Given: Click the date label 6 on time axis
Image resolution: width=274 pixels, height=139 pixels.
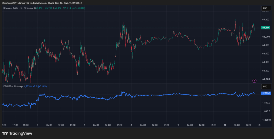Looking at the screenshot, I should (37, 125).
